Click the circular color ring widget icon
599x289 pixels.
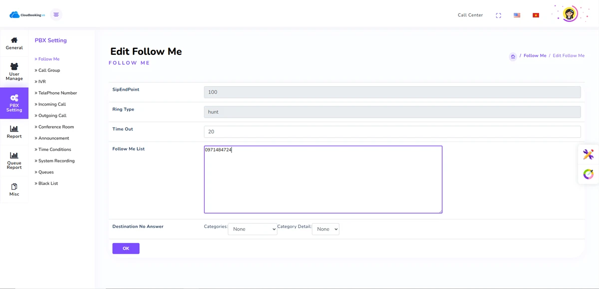click(x=589, y=174)
